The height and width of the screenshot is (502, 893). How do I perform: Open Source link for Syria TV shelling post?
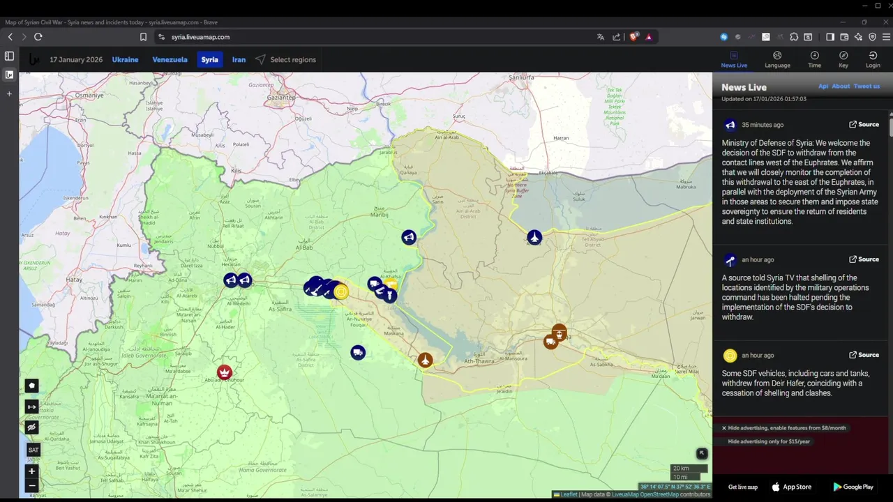pyautogui.click(x=864, y=259)
